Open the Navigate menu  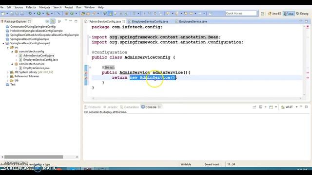point(45,7)
